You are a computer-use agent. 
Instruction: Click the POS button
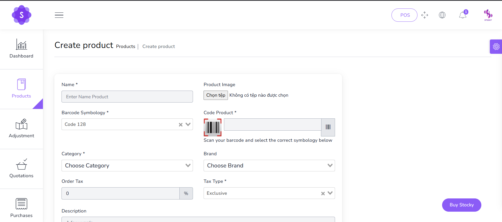[x=404, y=15]
